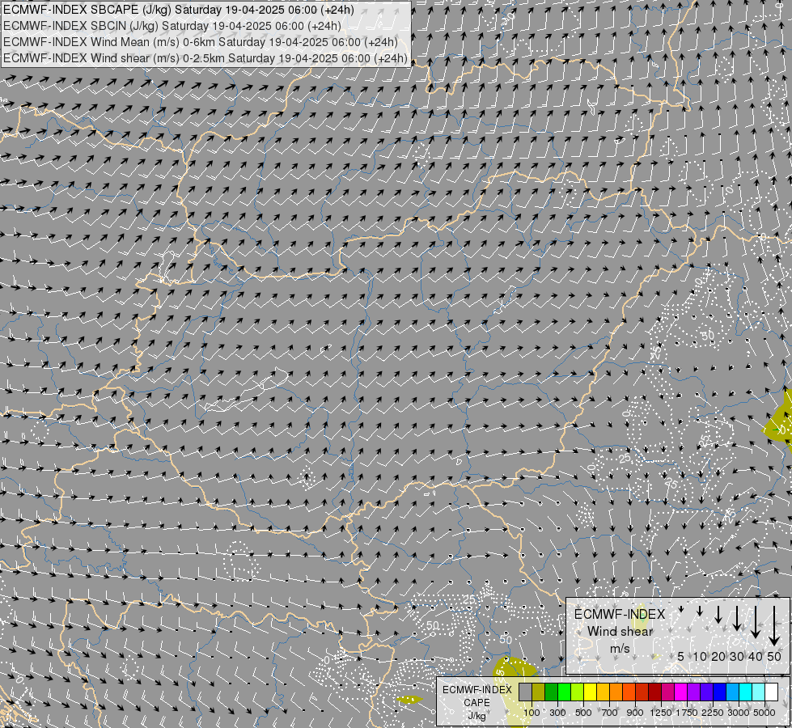This screenshot has width=792, height=728.
Task: Select the dark green CAPE swatch
Action: click(x=552, y=692)
